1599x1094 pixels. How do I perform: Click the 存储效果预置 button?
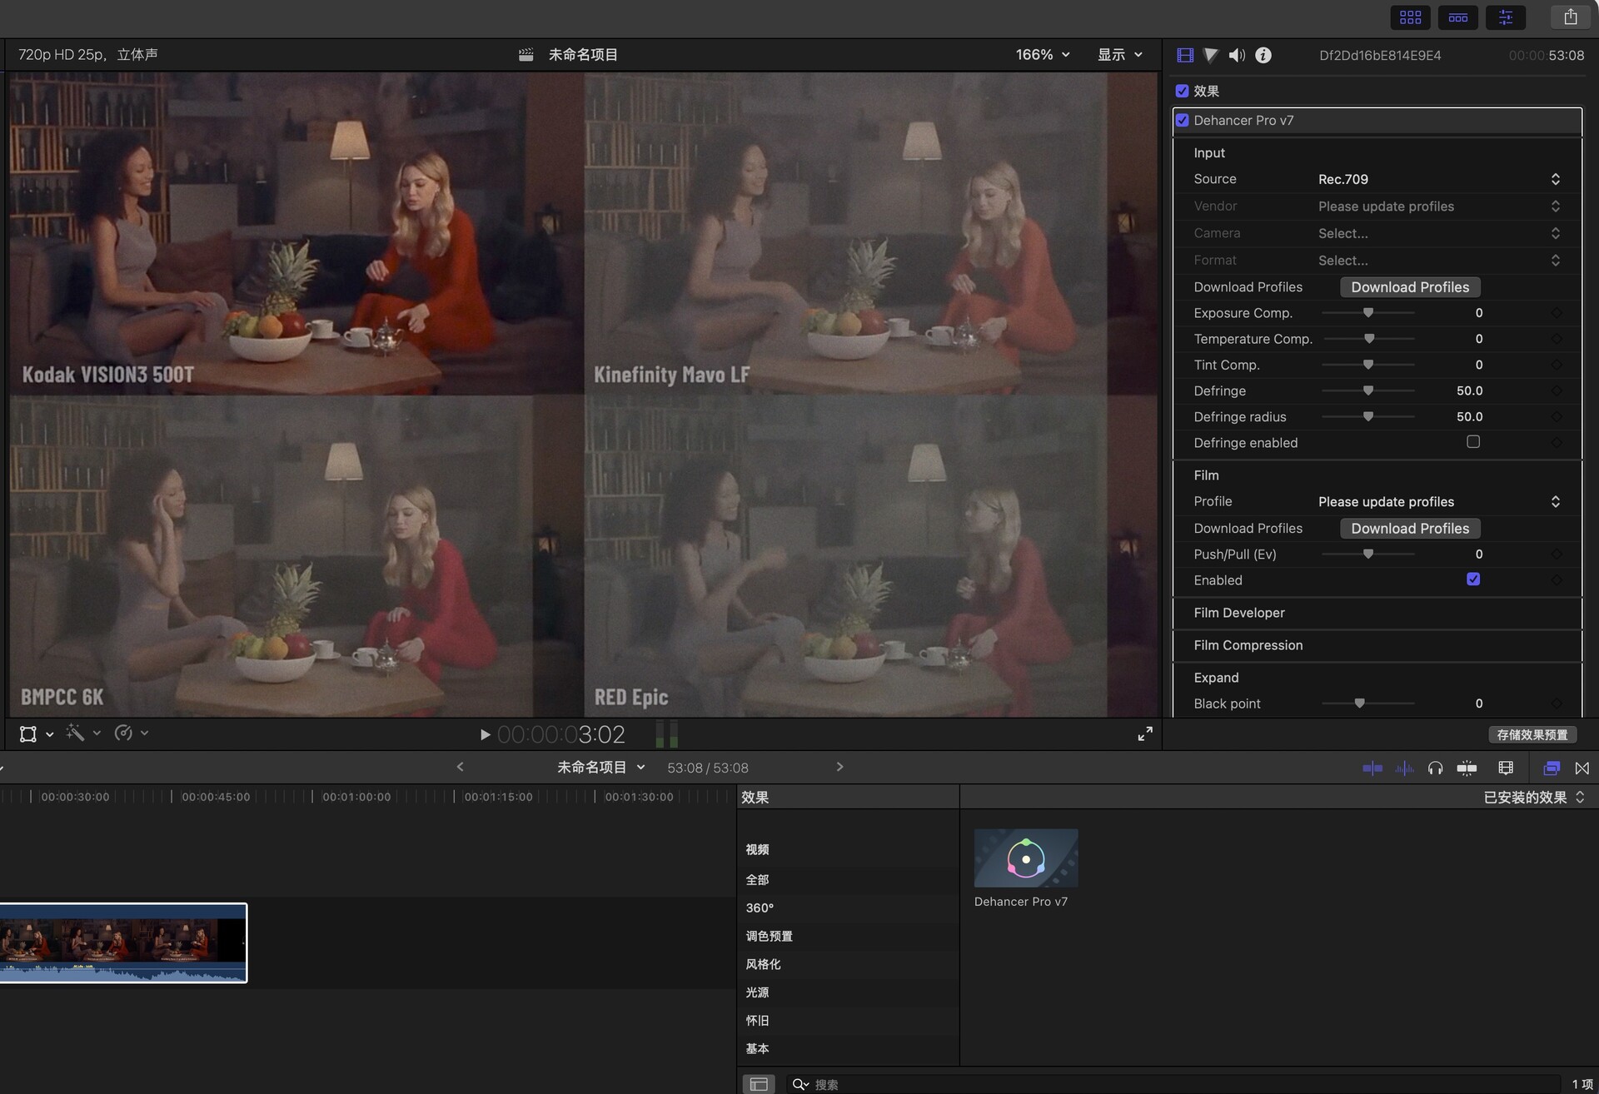(1532, 734)
